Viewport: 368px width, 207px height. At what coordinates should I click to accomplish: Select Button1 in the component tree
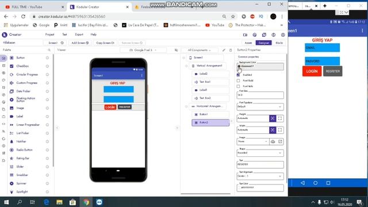point(210,114)
